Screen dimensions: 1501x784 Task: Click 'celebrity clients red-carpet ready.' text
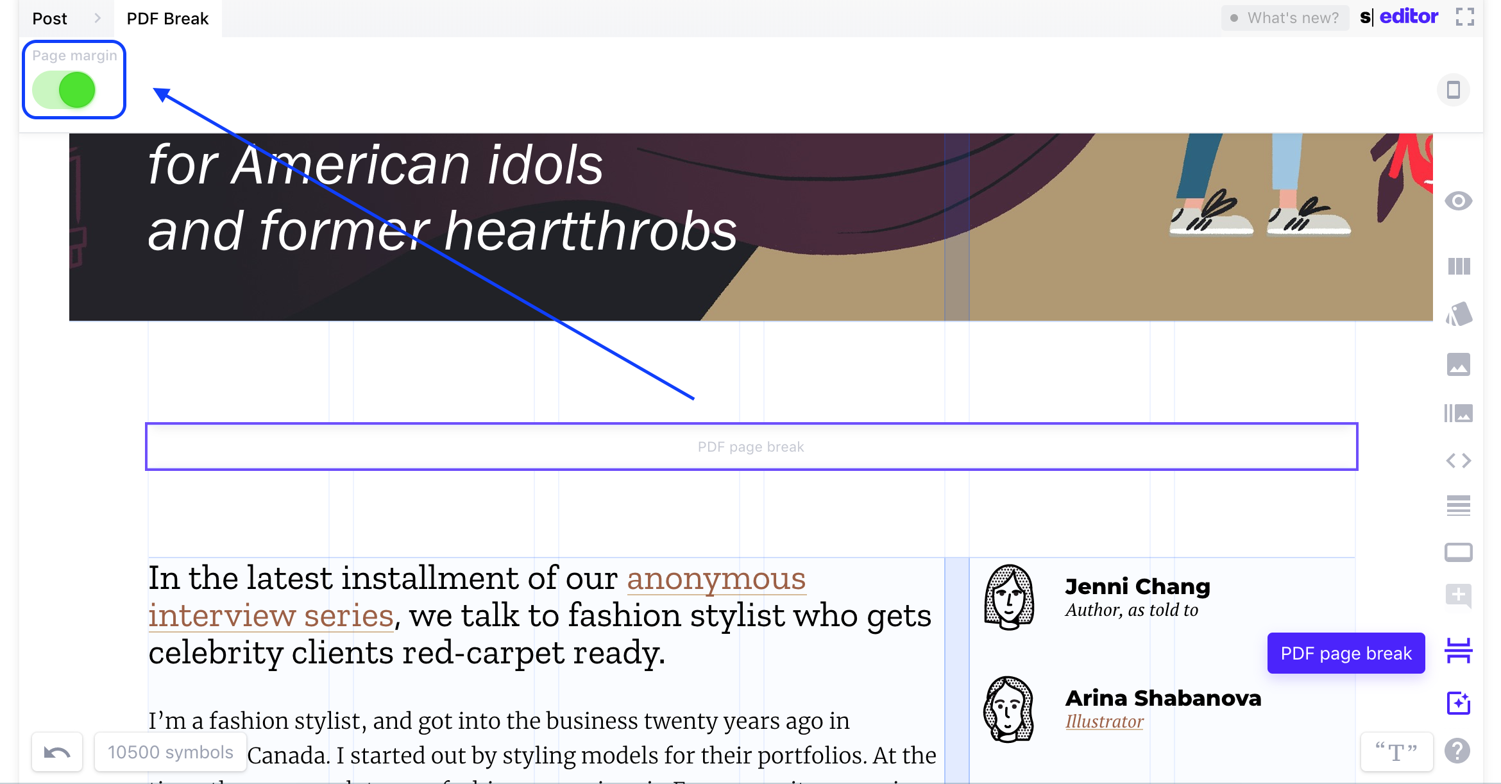(x=407, y=653)
